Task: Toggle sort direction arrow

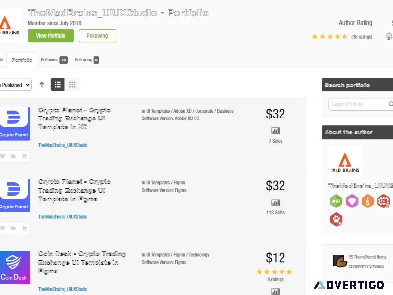Action: coord(42,85)
